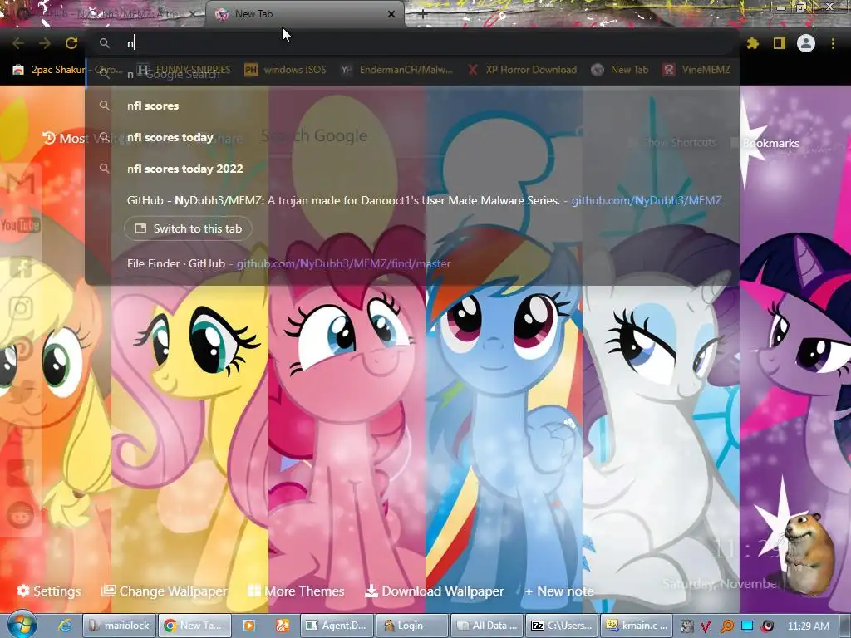Image resolution: width=851 pixels, height=638 pixels.
Task: Switch to the 7z C:\Users... taskbar window
Action: tap(562, 626)
